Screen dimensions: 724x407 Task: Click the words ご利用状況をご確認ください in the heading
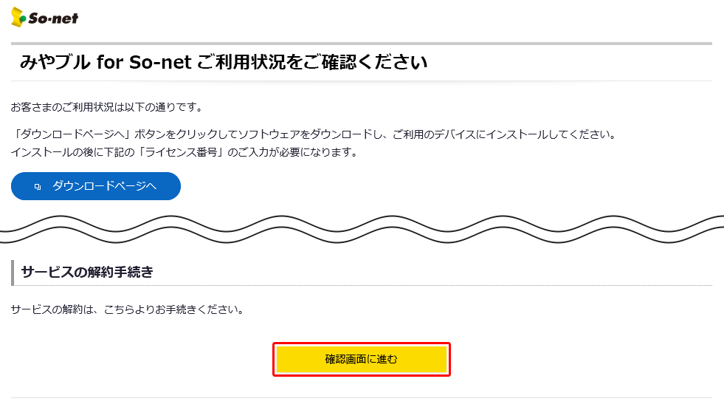click(x=311, y=63)
